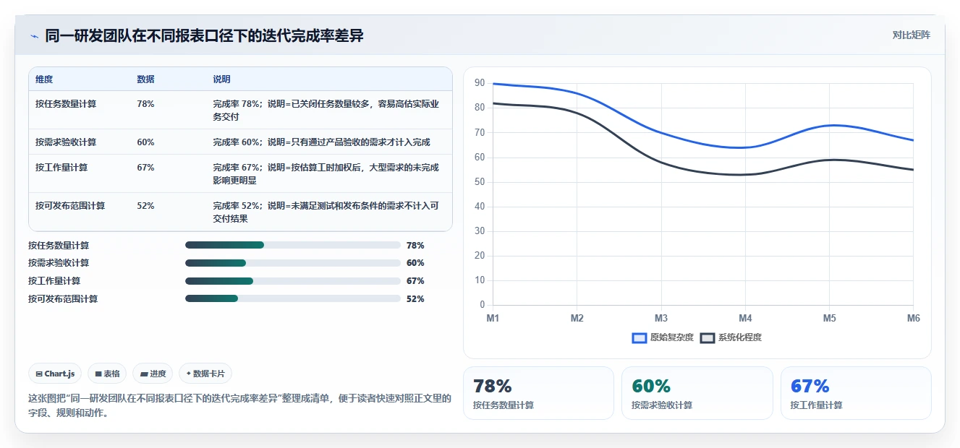
Task: Click the description starting 完成率 78%
Action: pos(326,110)
